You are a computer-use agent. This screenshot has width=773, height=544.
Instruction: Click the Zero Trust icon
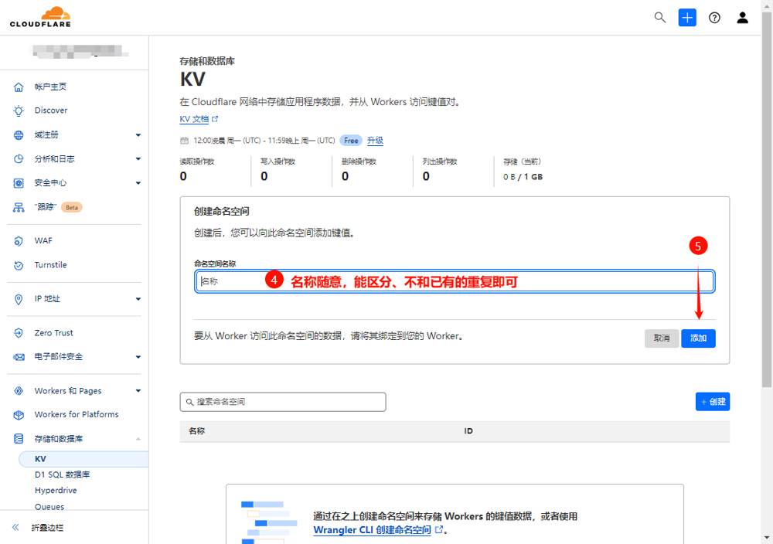coord(19,333)
